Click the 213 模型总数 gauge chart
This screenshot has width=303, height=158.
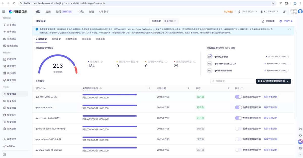pyautogui.click(x=58, y=65)
